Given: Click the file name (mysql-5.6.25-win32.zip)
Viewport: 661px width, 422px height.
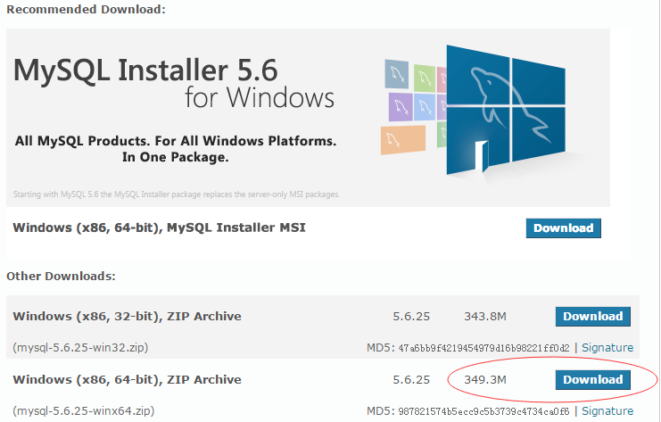Looking at the screenshot, I should click(x=80, y=348).
